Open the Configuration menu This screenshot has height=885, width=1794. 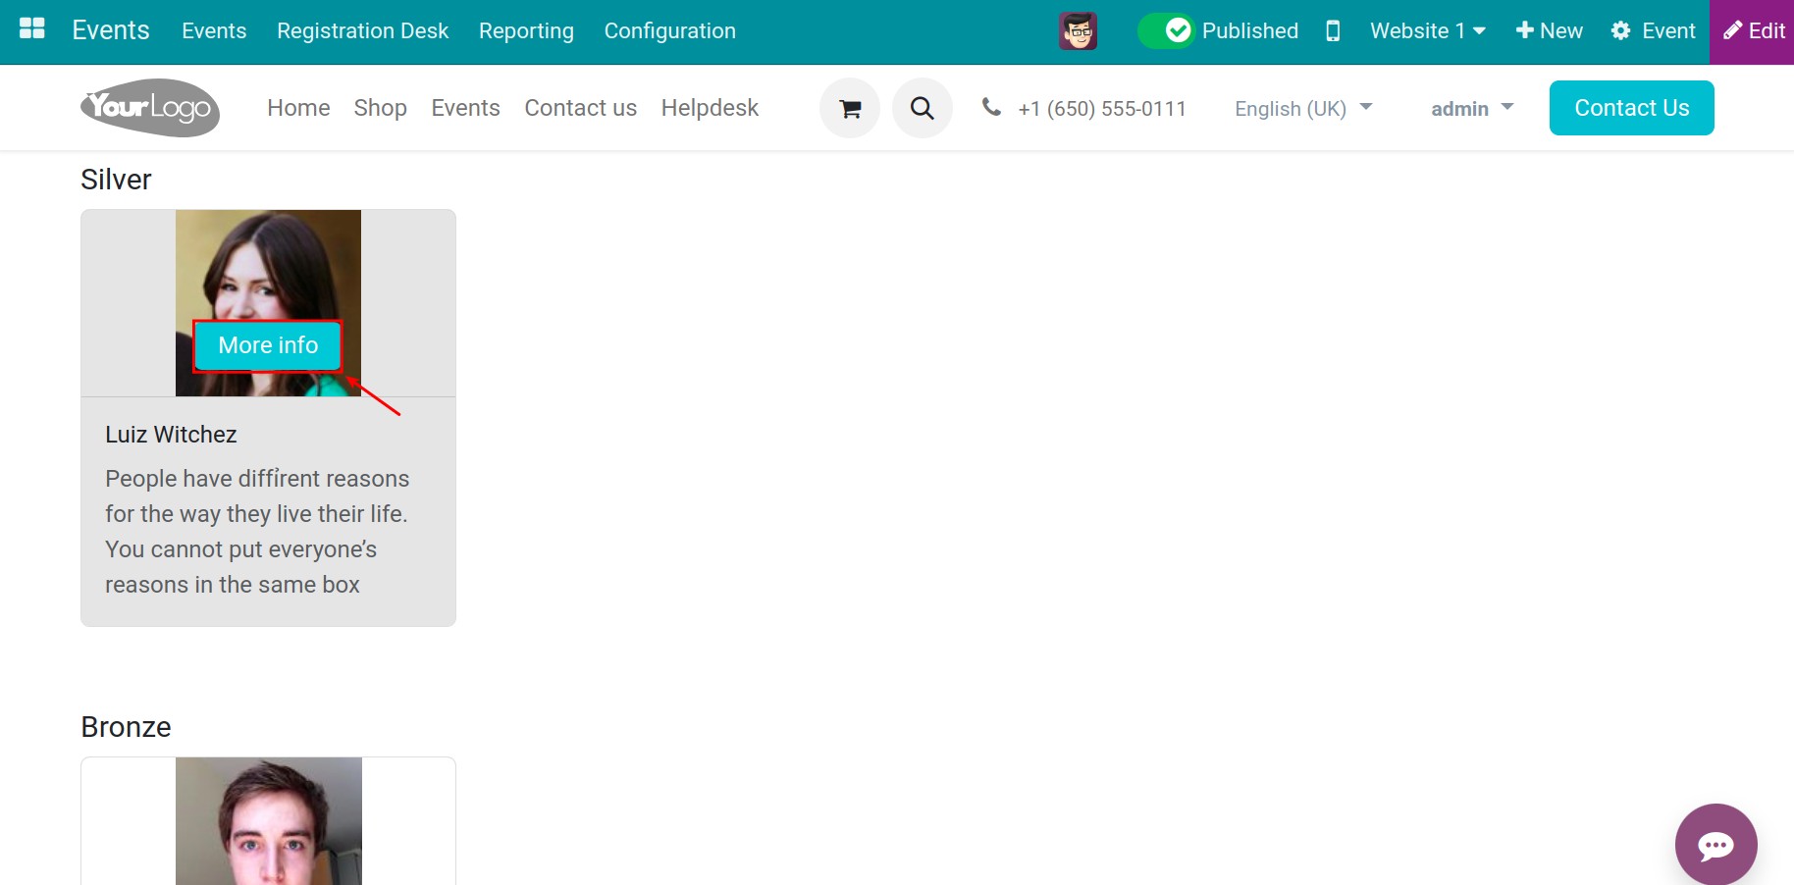[x=669, y=30]
